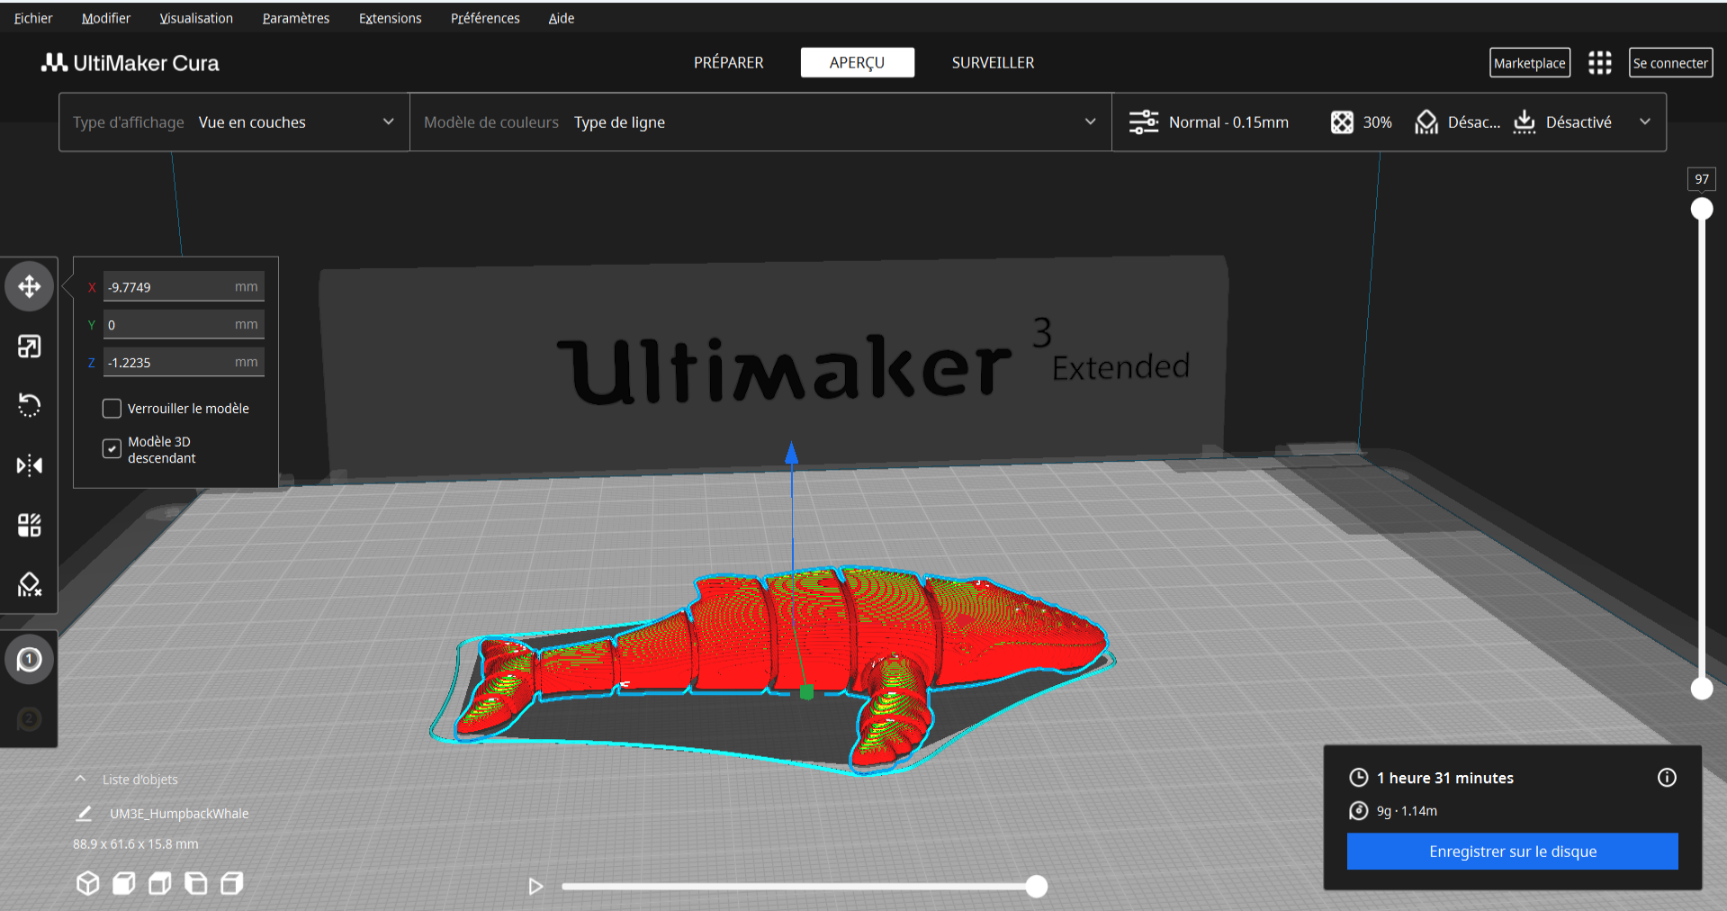
Task: Expand print settings panel chevron
Action: 1645,122
